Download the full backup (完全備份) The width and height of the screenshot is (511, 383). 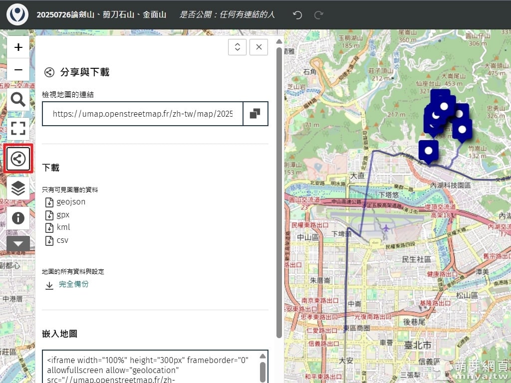pyautogui.click(x=73, y=284)
